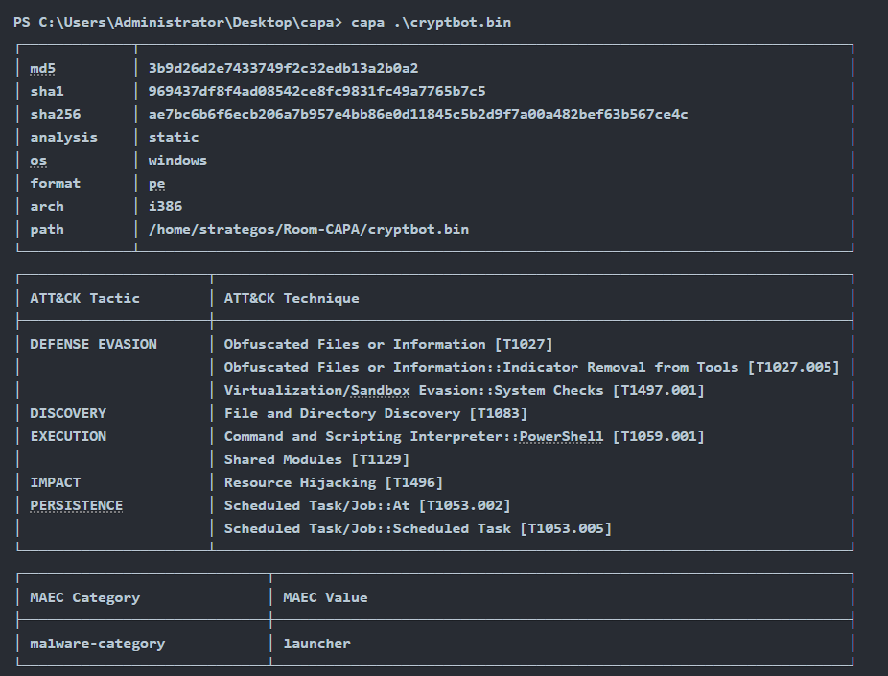888x676 pixels.
Task: Click the ATT&CK Technique column header
Action: pos(292,298)
